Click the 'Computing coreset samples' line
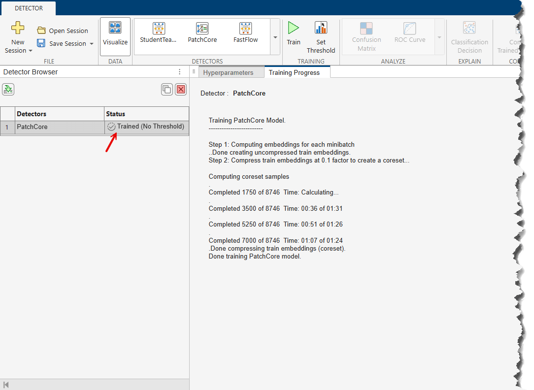This screenshot has height=390, width=534. click(249, 177)
